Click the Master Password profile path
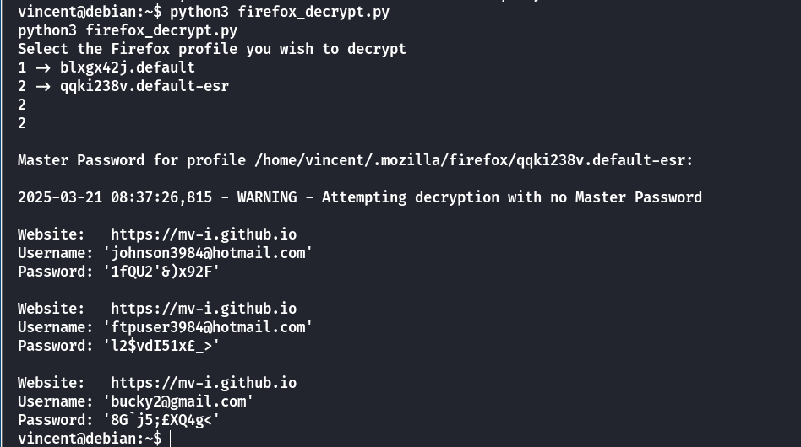 coord(470,160)
